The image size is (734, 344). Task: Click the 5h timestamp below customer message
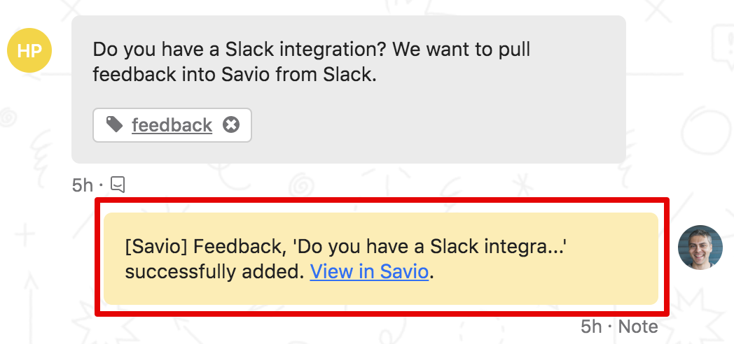point(83,185)
